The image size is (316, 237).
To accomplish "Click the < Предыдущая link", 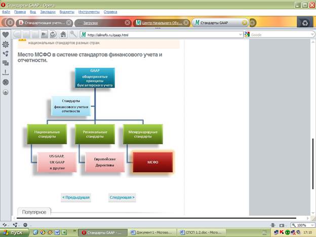I will click(x=75, y=197).
